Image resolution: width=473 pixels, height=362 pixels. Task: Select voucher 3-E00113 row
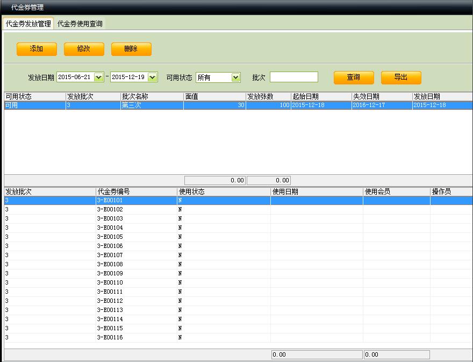[238, 310]
